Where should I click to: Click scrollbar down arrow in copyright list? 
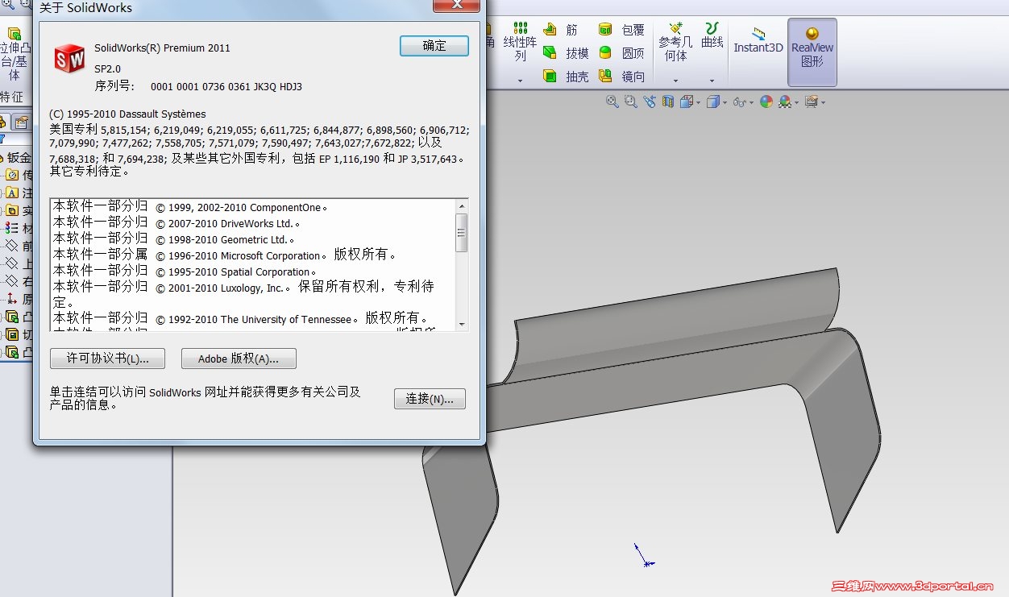pos(462,324)
